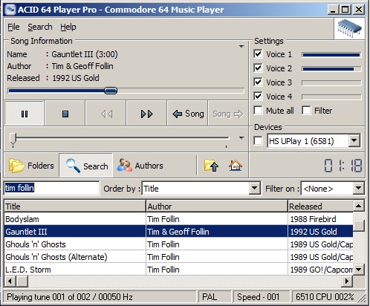Sort the list by the Released column
Viewport: 370px width, 306px height.
(321, 206)
